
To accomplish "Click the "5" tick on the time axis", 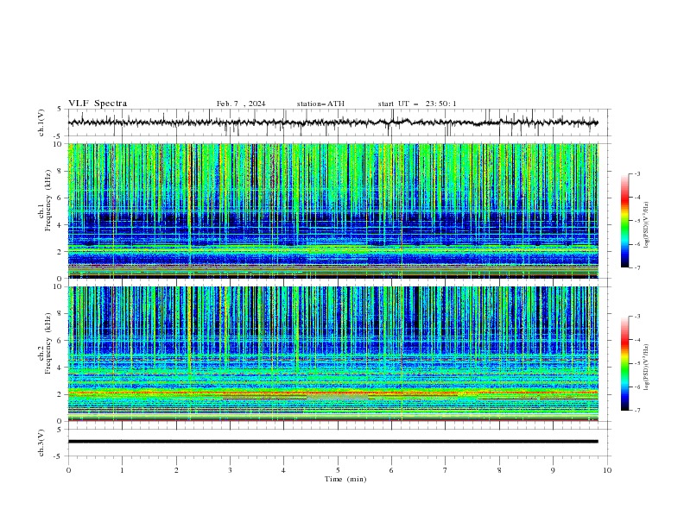I will tap(338, 470).
